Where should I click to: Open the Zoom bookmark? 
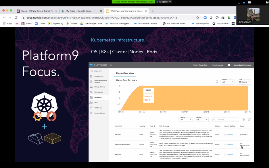coord(40,24)
